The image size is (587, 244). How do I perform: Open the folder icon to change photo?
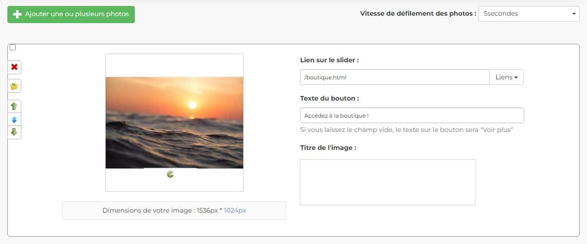click(x=14, y=86)
